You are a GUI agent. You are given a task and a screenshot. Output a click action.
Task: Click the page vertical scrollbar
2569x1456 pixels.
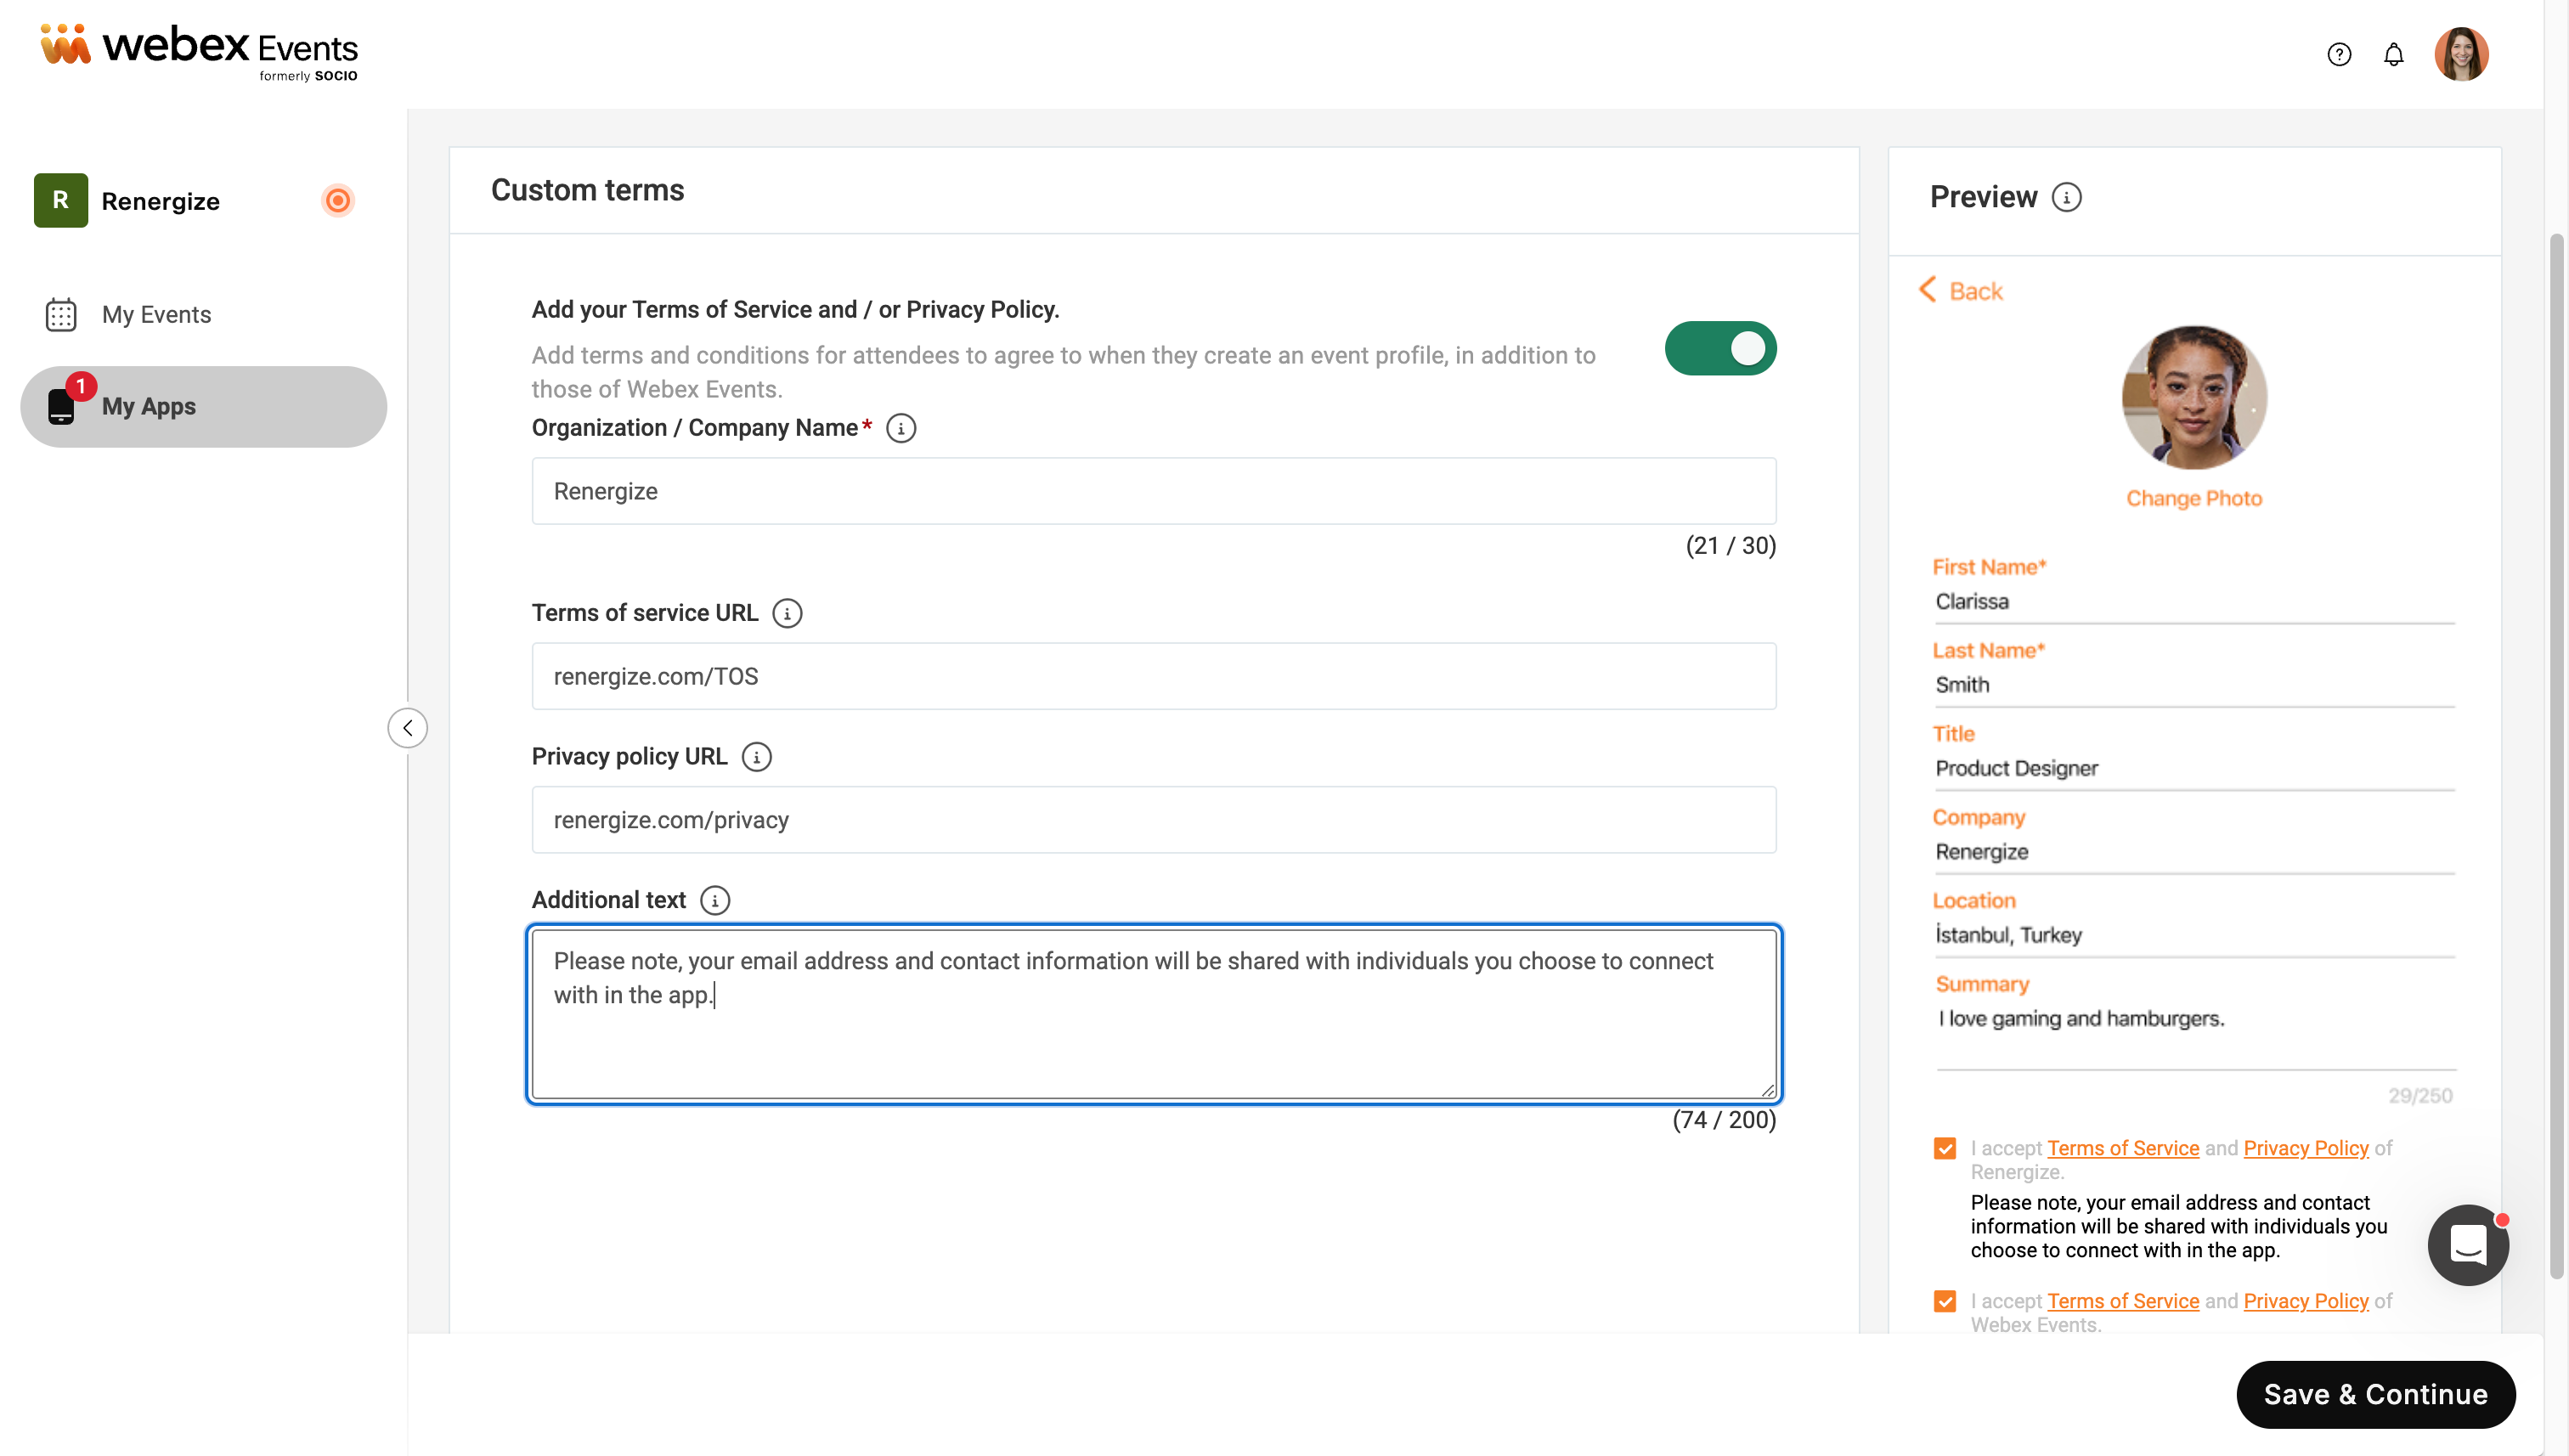pyautogui.click(x=2557, y=755)
